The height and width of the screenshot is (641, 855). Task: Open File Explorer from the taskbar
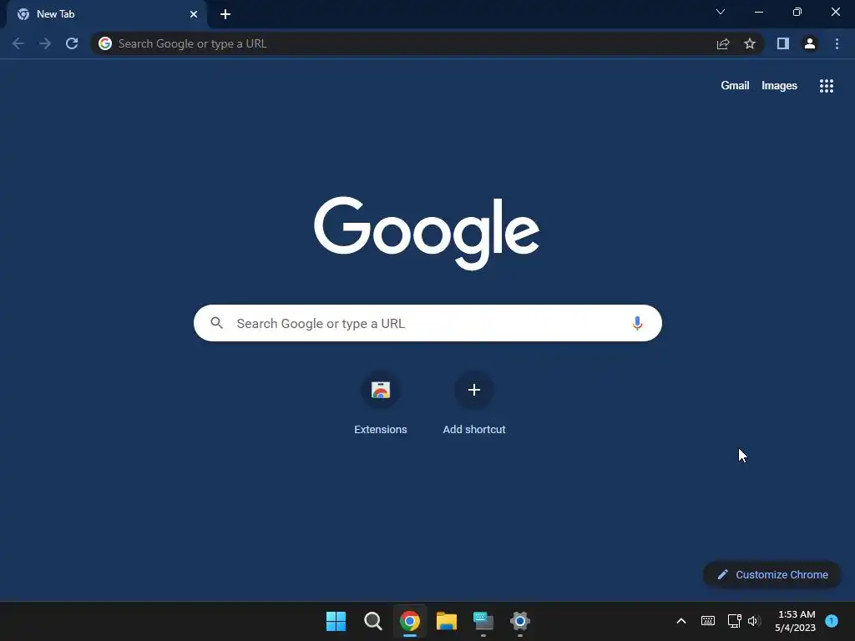447,621
